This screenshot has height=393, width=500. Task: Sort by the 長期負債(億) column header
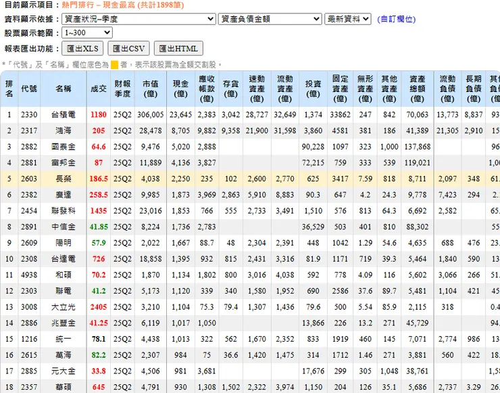(x=474, y=89)
